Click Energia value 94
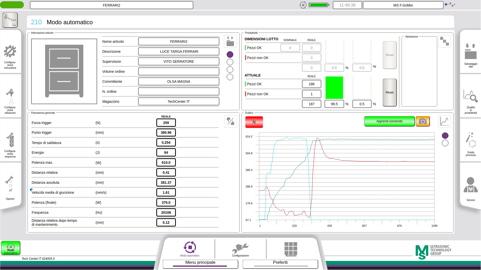This screenshot has width=481, height=270. (x=166, y=152)
